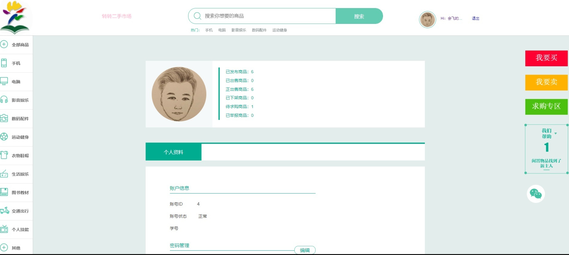Viewport: 569px width, 255px height.
Task: Click hot keyword 数码配件 under search
Action: coord(259,30)
